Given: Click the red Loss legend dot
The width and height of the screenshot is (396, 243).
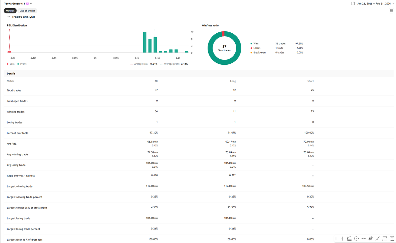Looking at the screenshot, I should (x=8, y=64).
